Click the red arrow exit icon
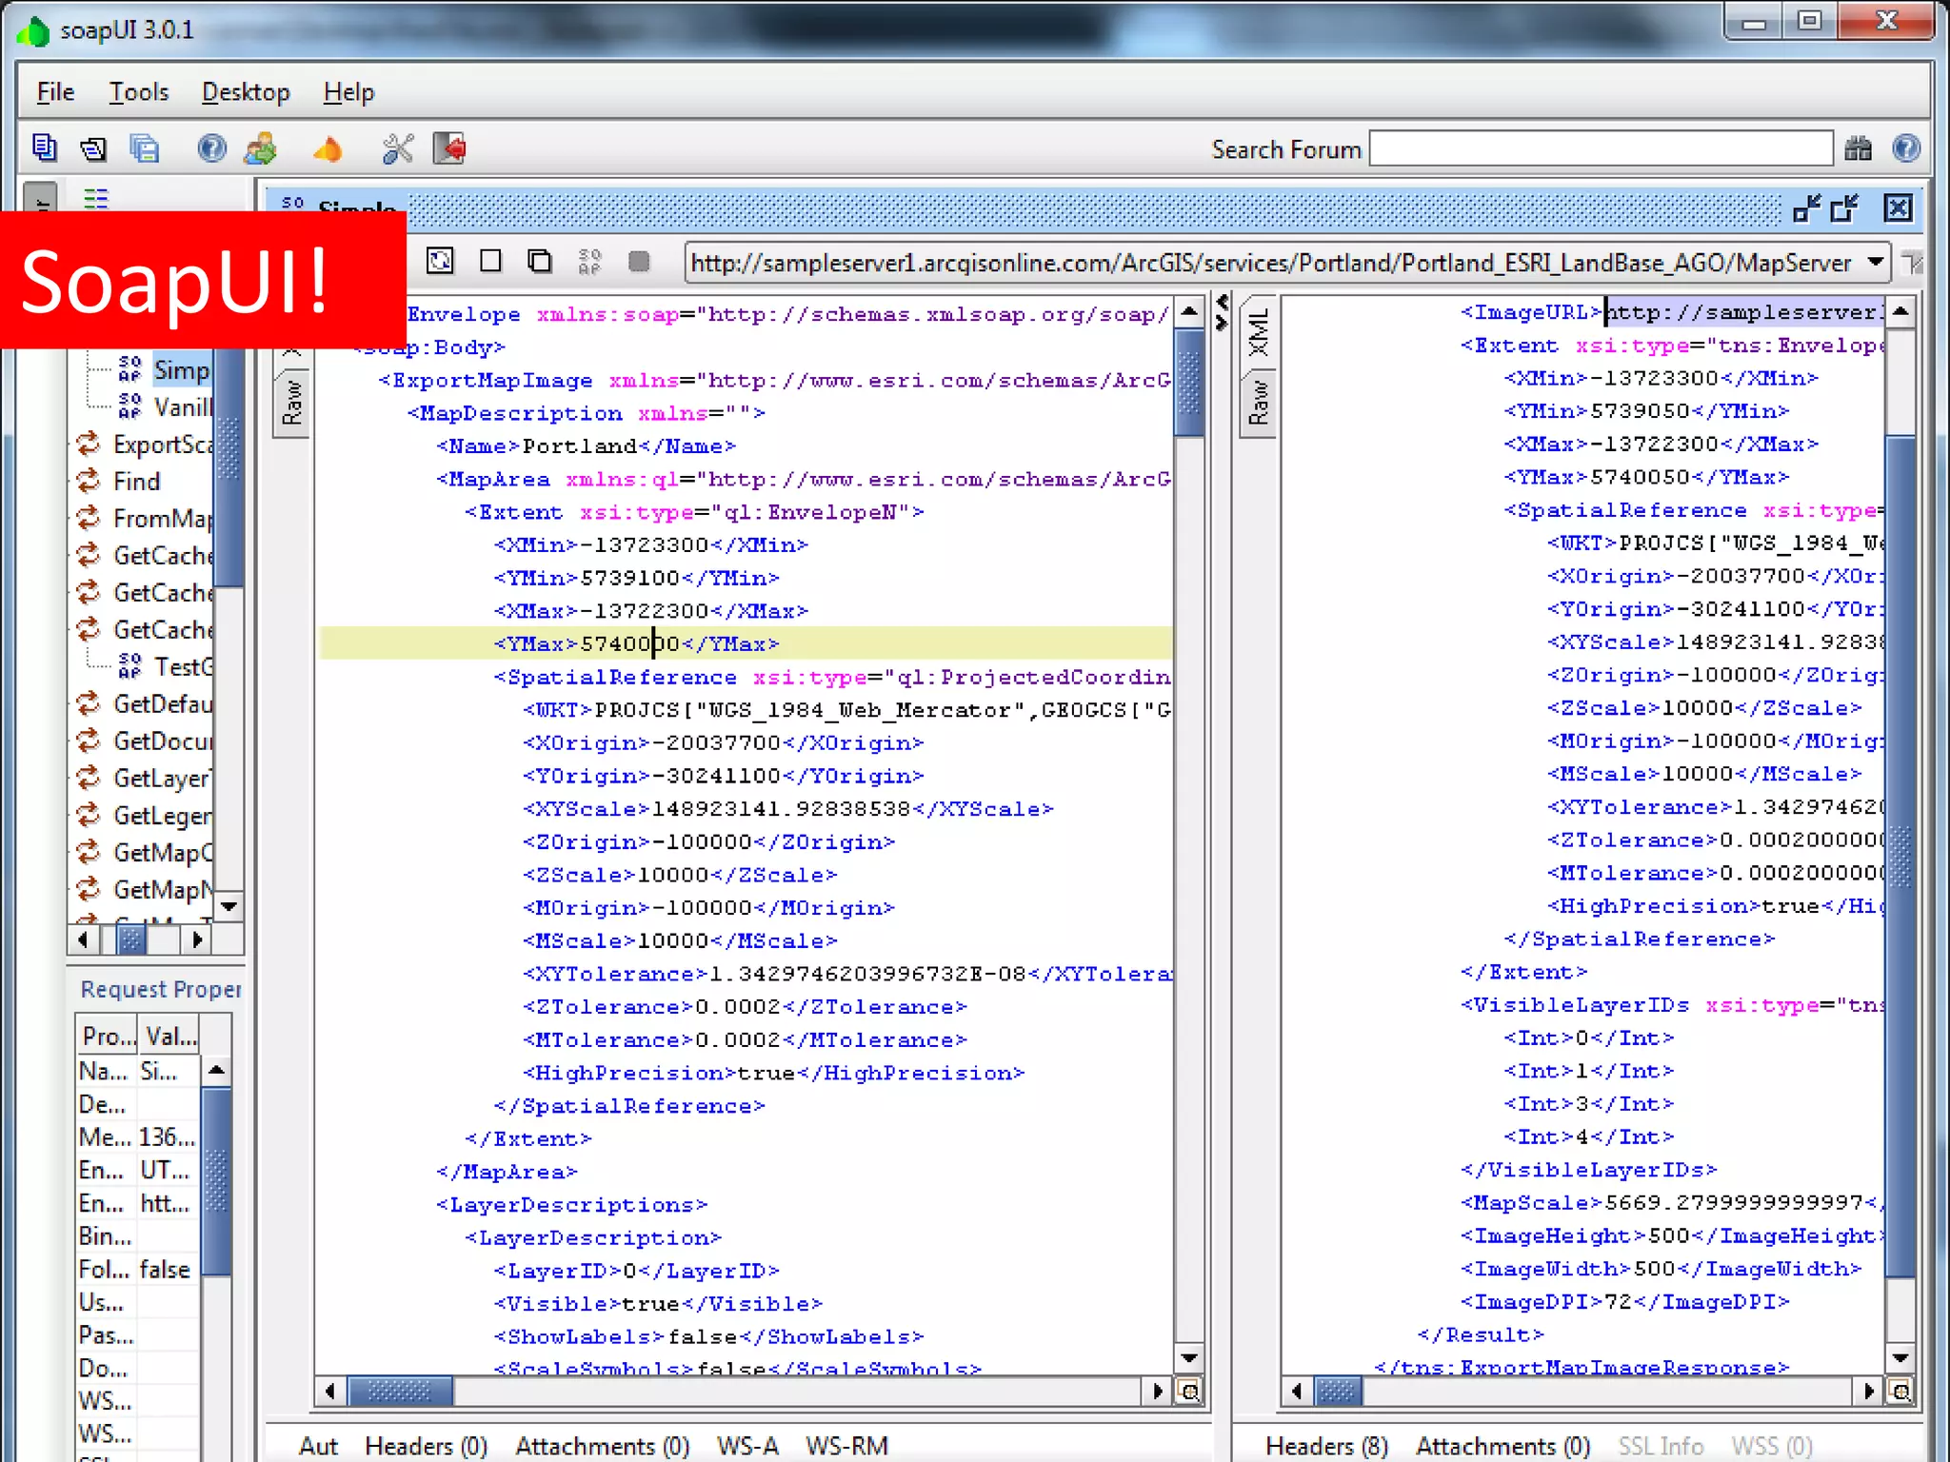The image size is (1950, 1462). [x=449, y=148]
